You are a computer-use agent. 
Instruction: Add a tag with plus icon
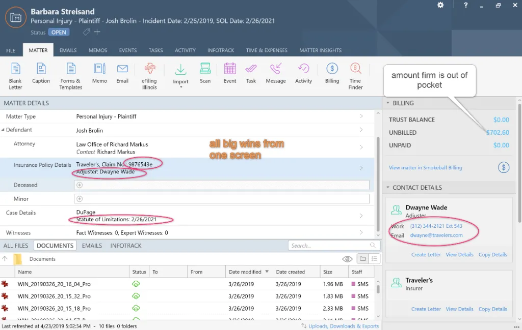pyautogui.click(x=97, y=32)
